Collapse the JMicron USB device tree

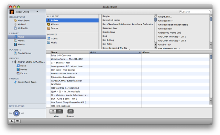pos(12,62)
